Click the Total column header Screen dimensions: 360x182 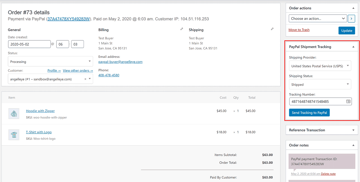point(252,98)
